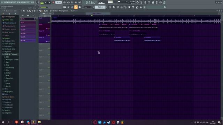Toggle typing keyboard to piano icon
This screenshot has height=125, width=223.
click(64, 7)
